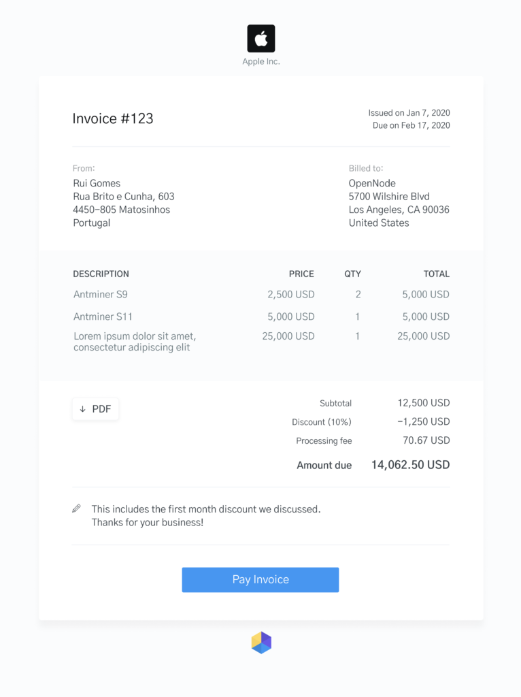This screenshot has width=521, height=697.
Task: Click the download arrow in PDF button
Action: pos(82,409)
